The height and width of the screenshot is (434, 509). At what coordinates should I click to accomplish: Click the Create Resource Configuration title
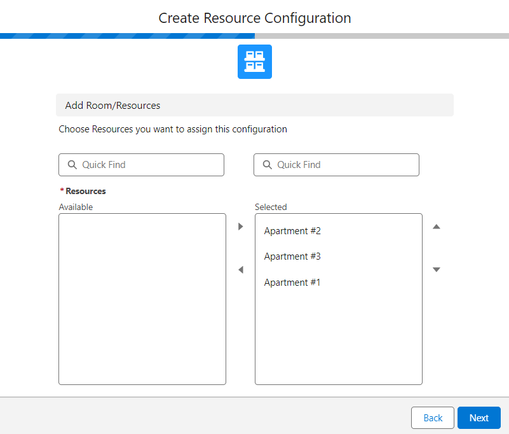(254, 18)
